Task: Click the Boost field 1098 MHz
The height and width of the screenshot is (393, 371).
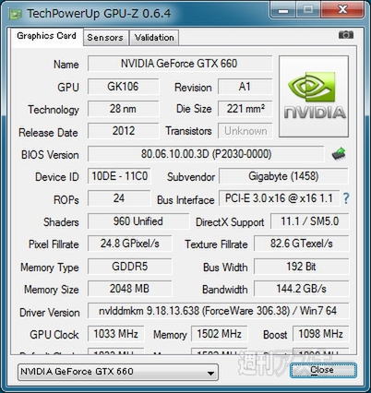Action: [x=321, y=334]
